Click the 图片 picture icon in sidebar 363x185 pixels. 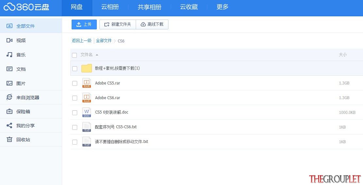[x=9, y=83]
